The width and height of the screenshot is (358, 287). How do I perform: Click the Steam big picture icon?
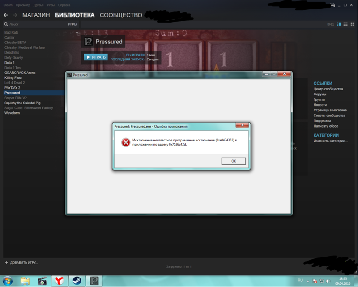point(332,5)
